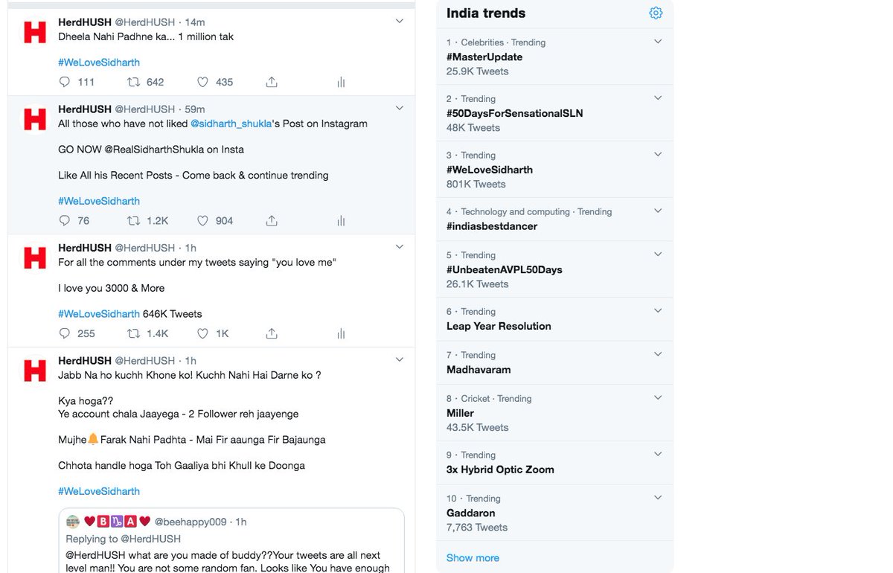Screen dimensions: 893x573
Task: Open HerdHUSH avatar on 'I love you 3000' tweet
Action: click(35, 257)
